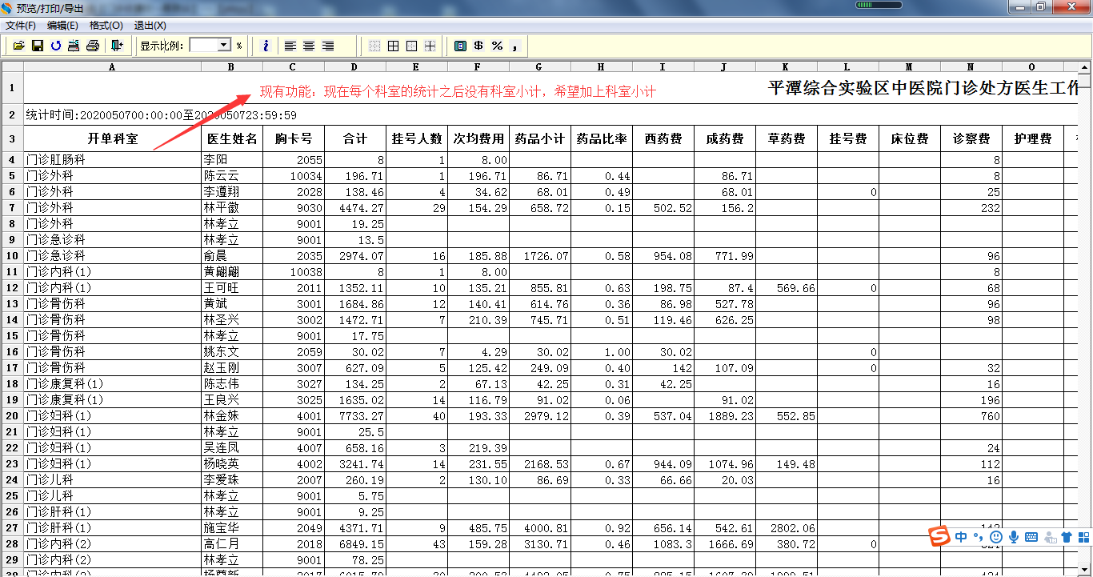Select doctor name cell 俞晨
The width and height of the screenshot is (1093, 577).
pyautogui.click(x=232, y=256)
